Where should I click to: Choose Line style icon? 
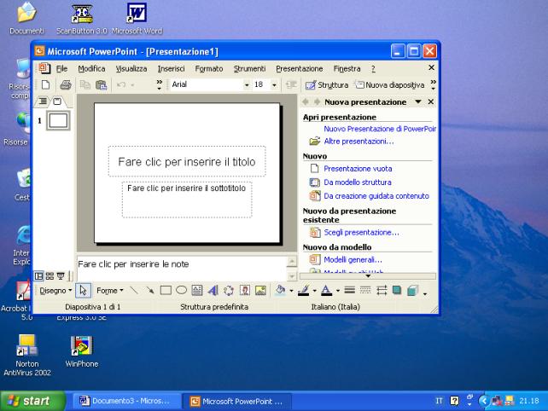click(x=349, y=290)
